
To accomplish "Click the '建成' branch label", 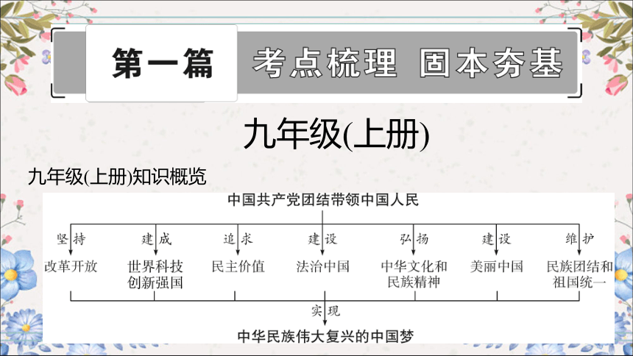I will tap(156, 239).
